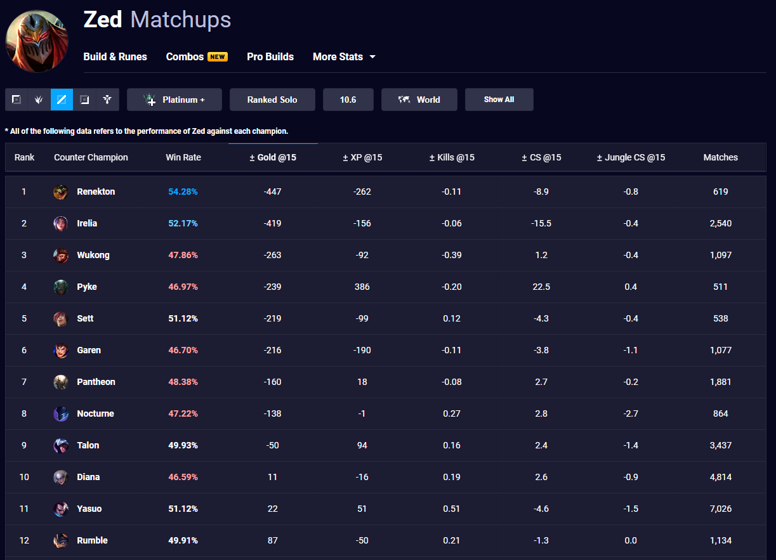Sort by ± Jungle CS @15 column
Image resolution: width=776 pixels, height=560 pixels.
click(631, 157)
